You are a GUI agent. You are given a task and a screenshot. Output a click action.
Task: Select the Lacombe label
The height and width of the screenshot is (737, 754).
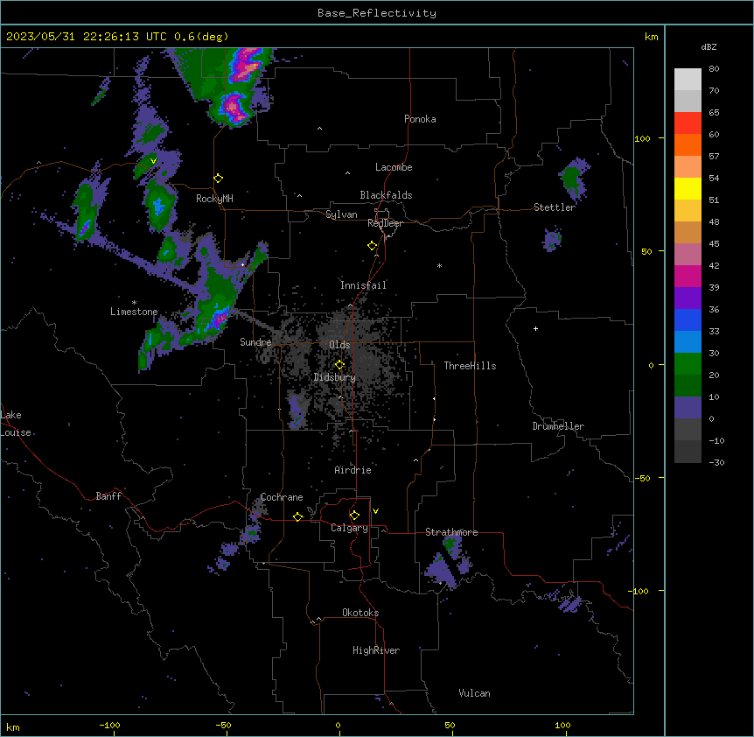[x=394, y=167]
